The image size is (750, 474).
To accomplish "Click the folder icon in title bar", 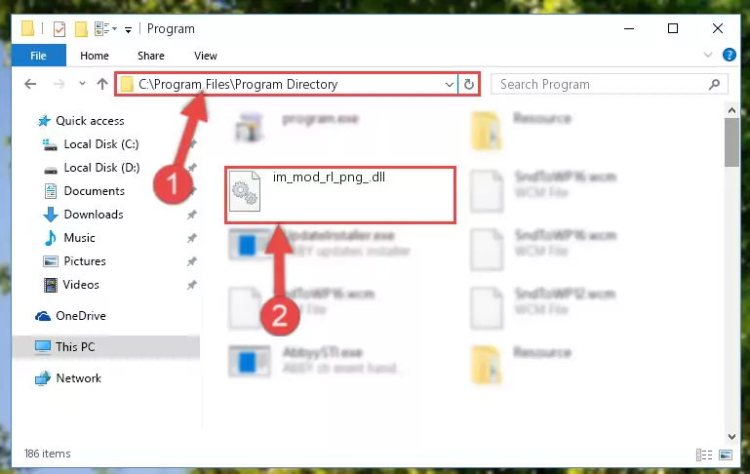I will [x=27, y=28].
